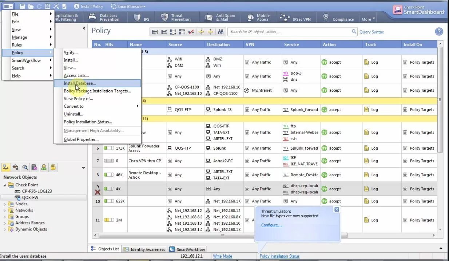Collapse the Check Point tree folder
The image size is (449, 261).
pos(5,185)
